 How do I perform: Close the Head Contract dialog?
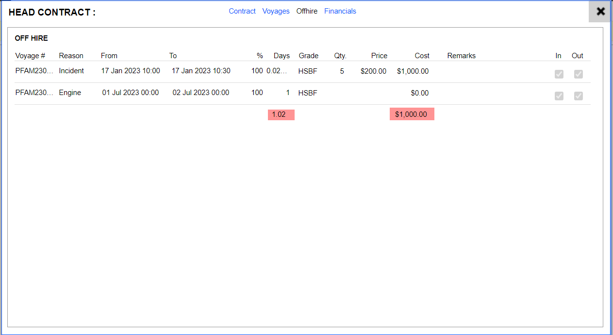point(600,12)
